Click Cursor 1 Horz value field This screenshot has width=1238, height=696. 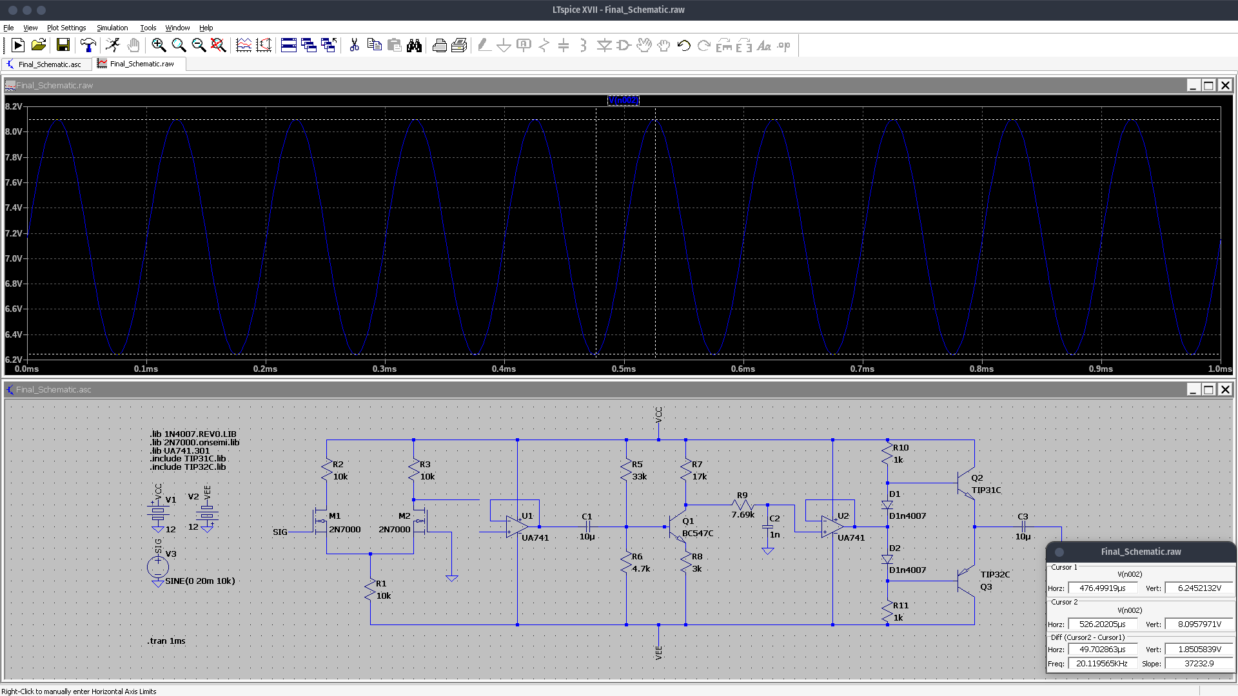tap(1103, 588)
